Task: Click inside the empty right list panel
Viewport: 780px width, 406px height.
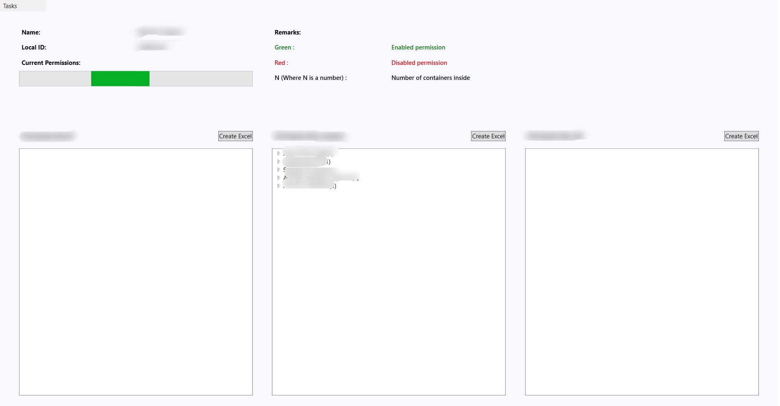Action: tap(641, 272)
